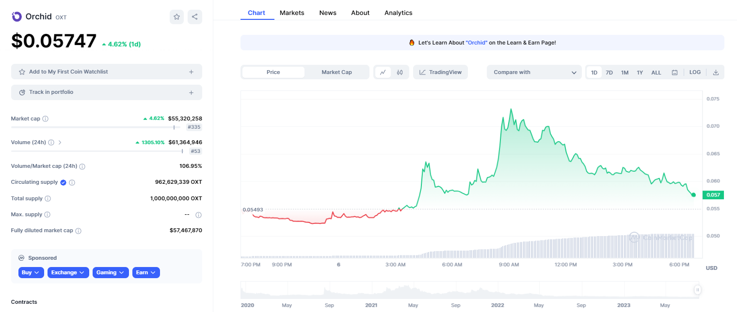Click the info icon beside Max supply value

pyautogui.click(x=198, y=215)
